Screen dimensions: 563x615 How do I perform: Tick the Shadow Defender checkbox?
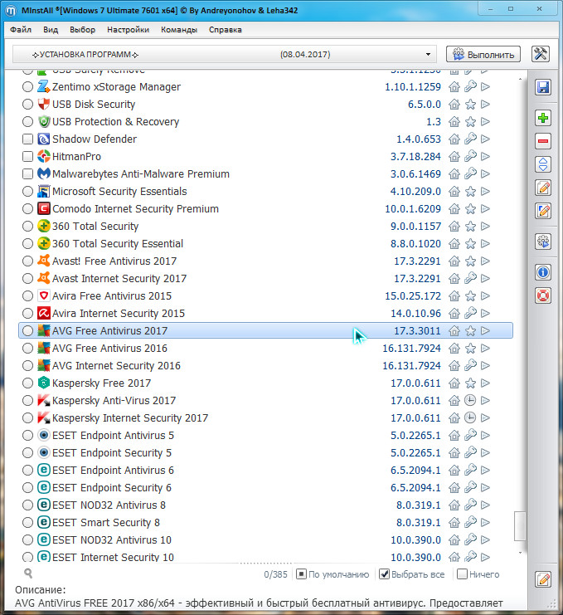(27, 139)
